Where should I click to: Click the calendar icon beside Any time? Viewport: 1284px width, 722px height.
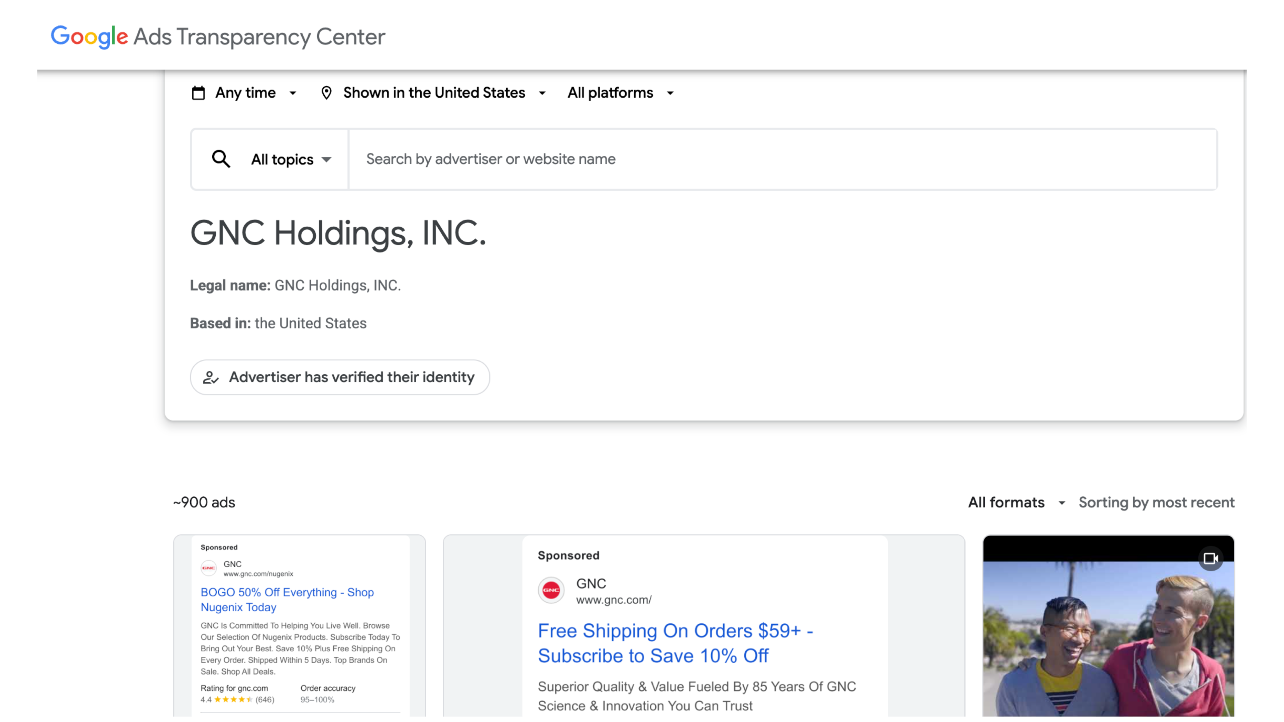tap(198, 93)
